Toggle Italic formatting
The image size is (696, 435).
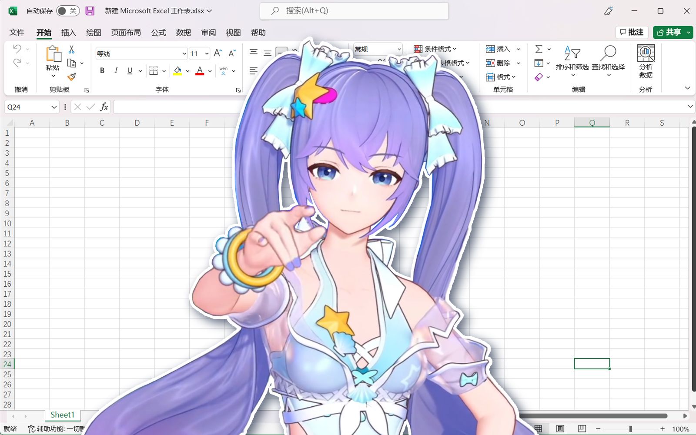click(116, 70)
